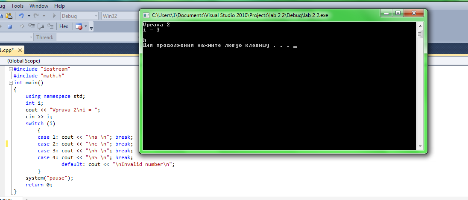
Task: Open the Help menu
Action: tap(59, 6)
